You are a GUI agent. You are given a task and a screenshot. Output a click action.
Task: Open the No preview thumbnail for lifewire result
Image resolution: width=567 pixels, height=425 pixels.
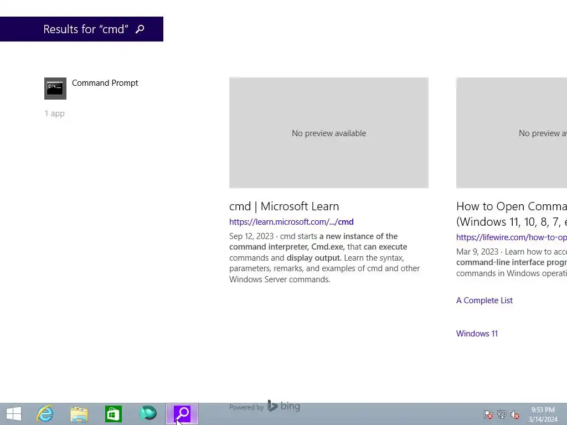511,133
